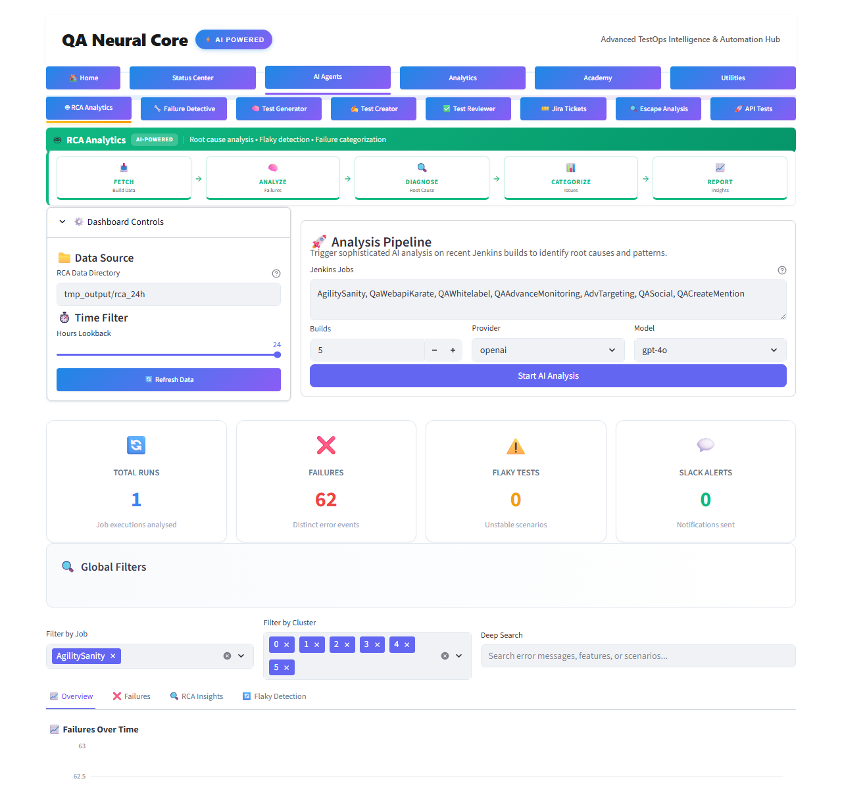Clear all cluster filter selections
The image size is (842, 789).
click(x=445, y=656)
